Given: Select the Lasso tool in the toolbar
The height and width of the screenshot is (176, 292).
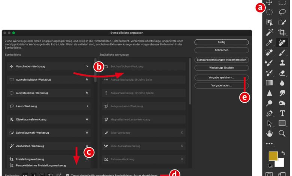Looking at the screenshot, I should tap(282, 12).
